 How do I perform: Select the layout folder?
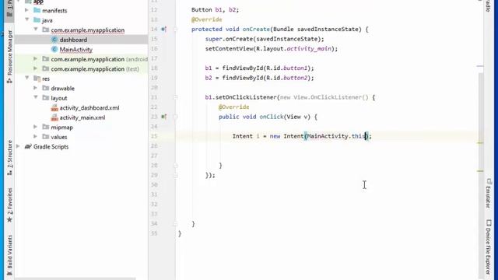pos(59,99)
